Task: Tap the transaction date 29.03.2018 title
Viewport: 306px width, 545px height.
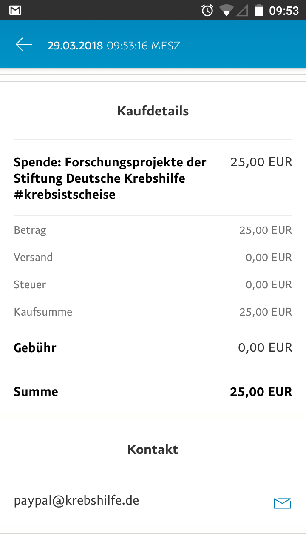Action: (x=75, y=46)
